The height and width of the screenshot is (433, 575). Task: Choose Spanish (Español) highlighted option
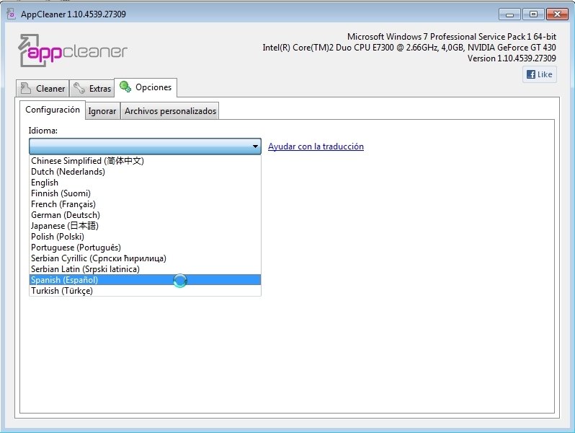145,280
